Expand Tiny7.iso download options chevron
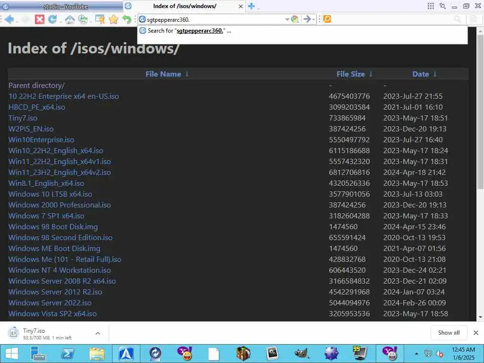 pos(98,333)
